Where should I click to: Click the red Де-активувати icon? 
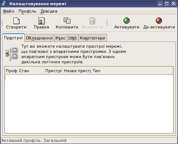pos(159,20)
